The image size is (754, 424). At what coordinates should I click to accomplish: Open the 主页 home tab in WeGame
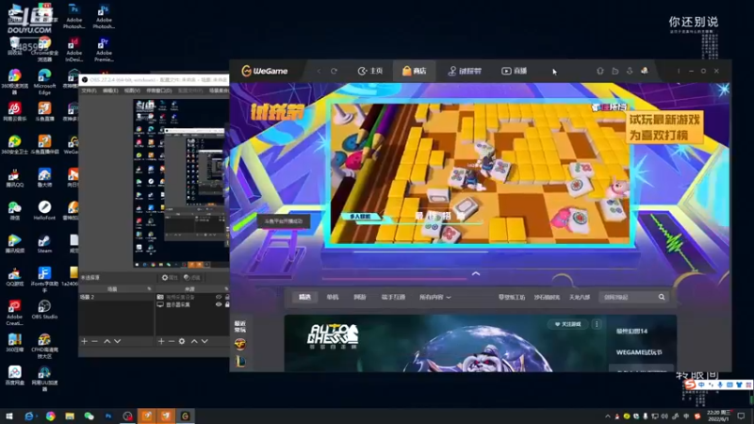(x=369, y=72)
